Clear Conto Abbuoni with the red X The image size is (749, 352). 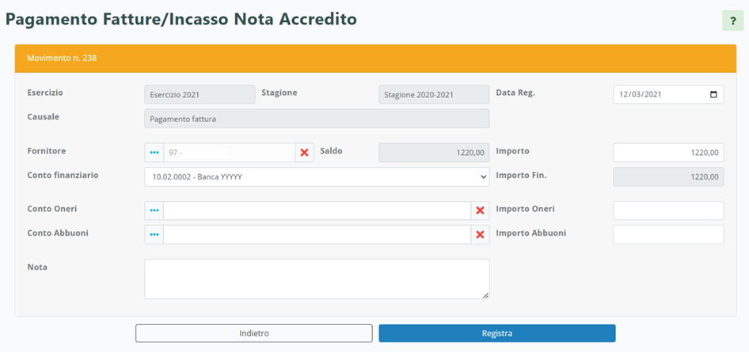(479, 235)
